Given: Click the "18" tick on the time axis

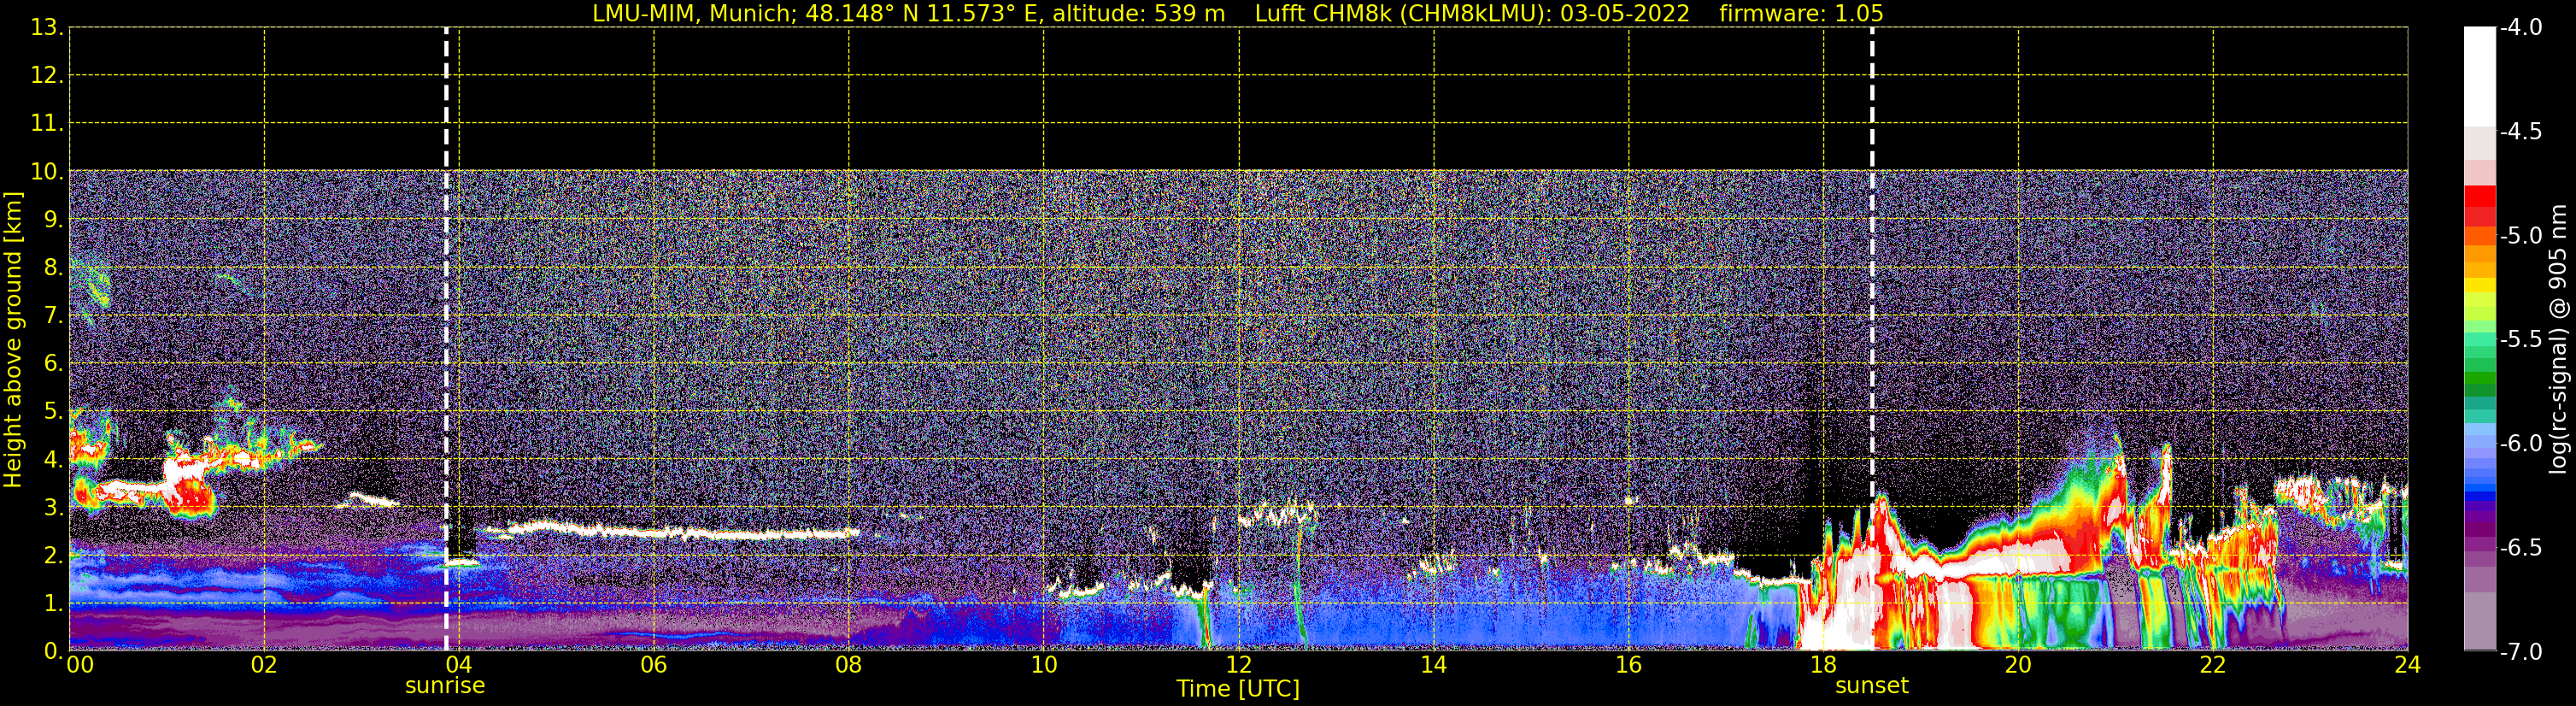Looking at the screenshot, I should (1823, 665).
